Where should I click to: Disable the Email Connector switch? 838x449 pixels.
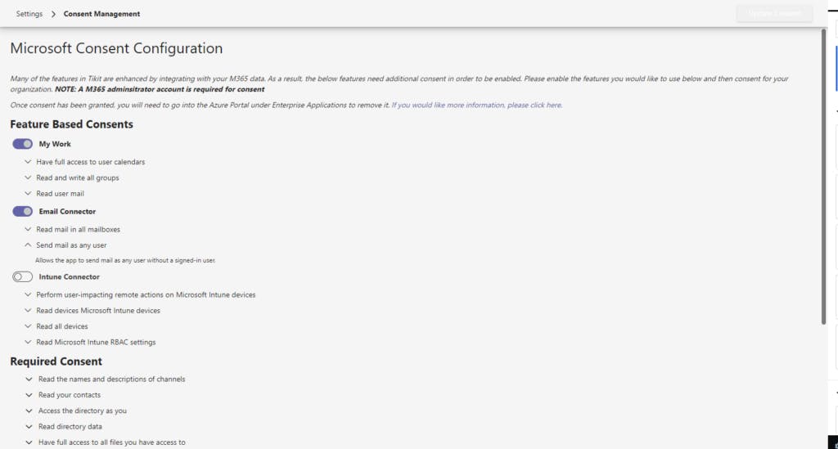click(23, 211)
